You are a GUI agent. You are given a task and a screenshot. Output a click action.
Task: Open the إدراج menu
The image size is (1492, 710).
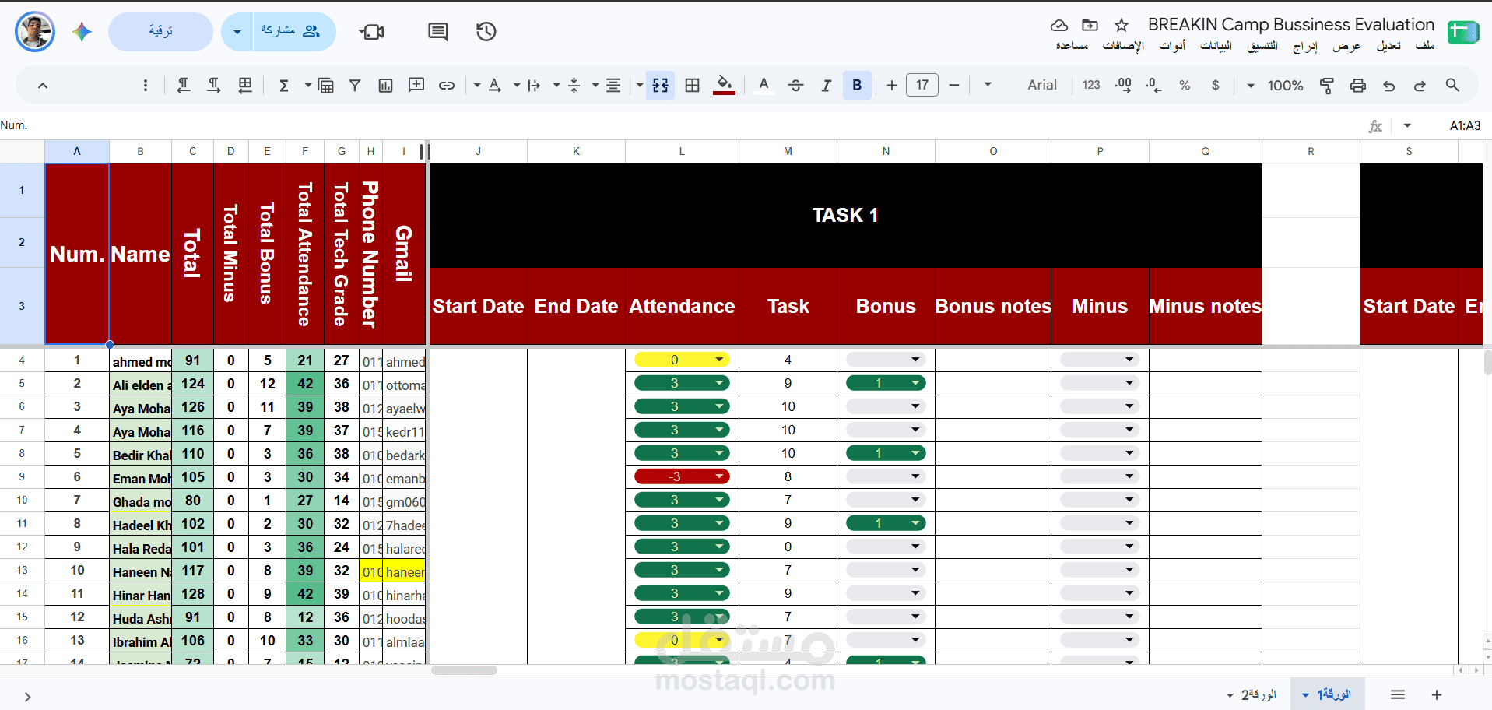[x=1305, y=46]
